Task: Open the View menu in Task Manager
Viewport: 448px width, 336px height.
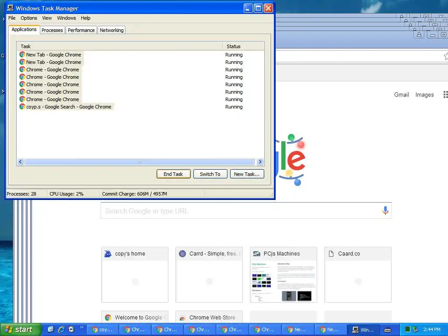Action: click(47, 18)
